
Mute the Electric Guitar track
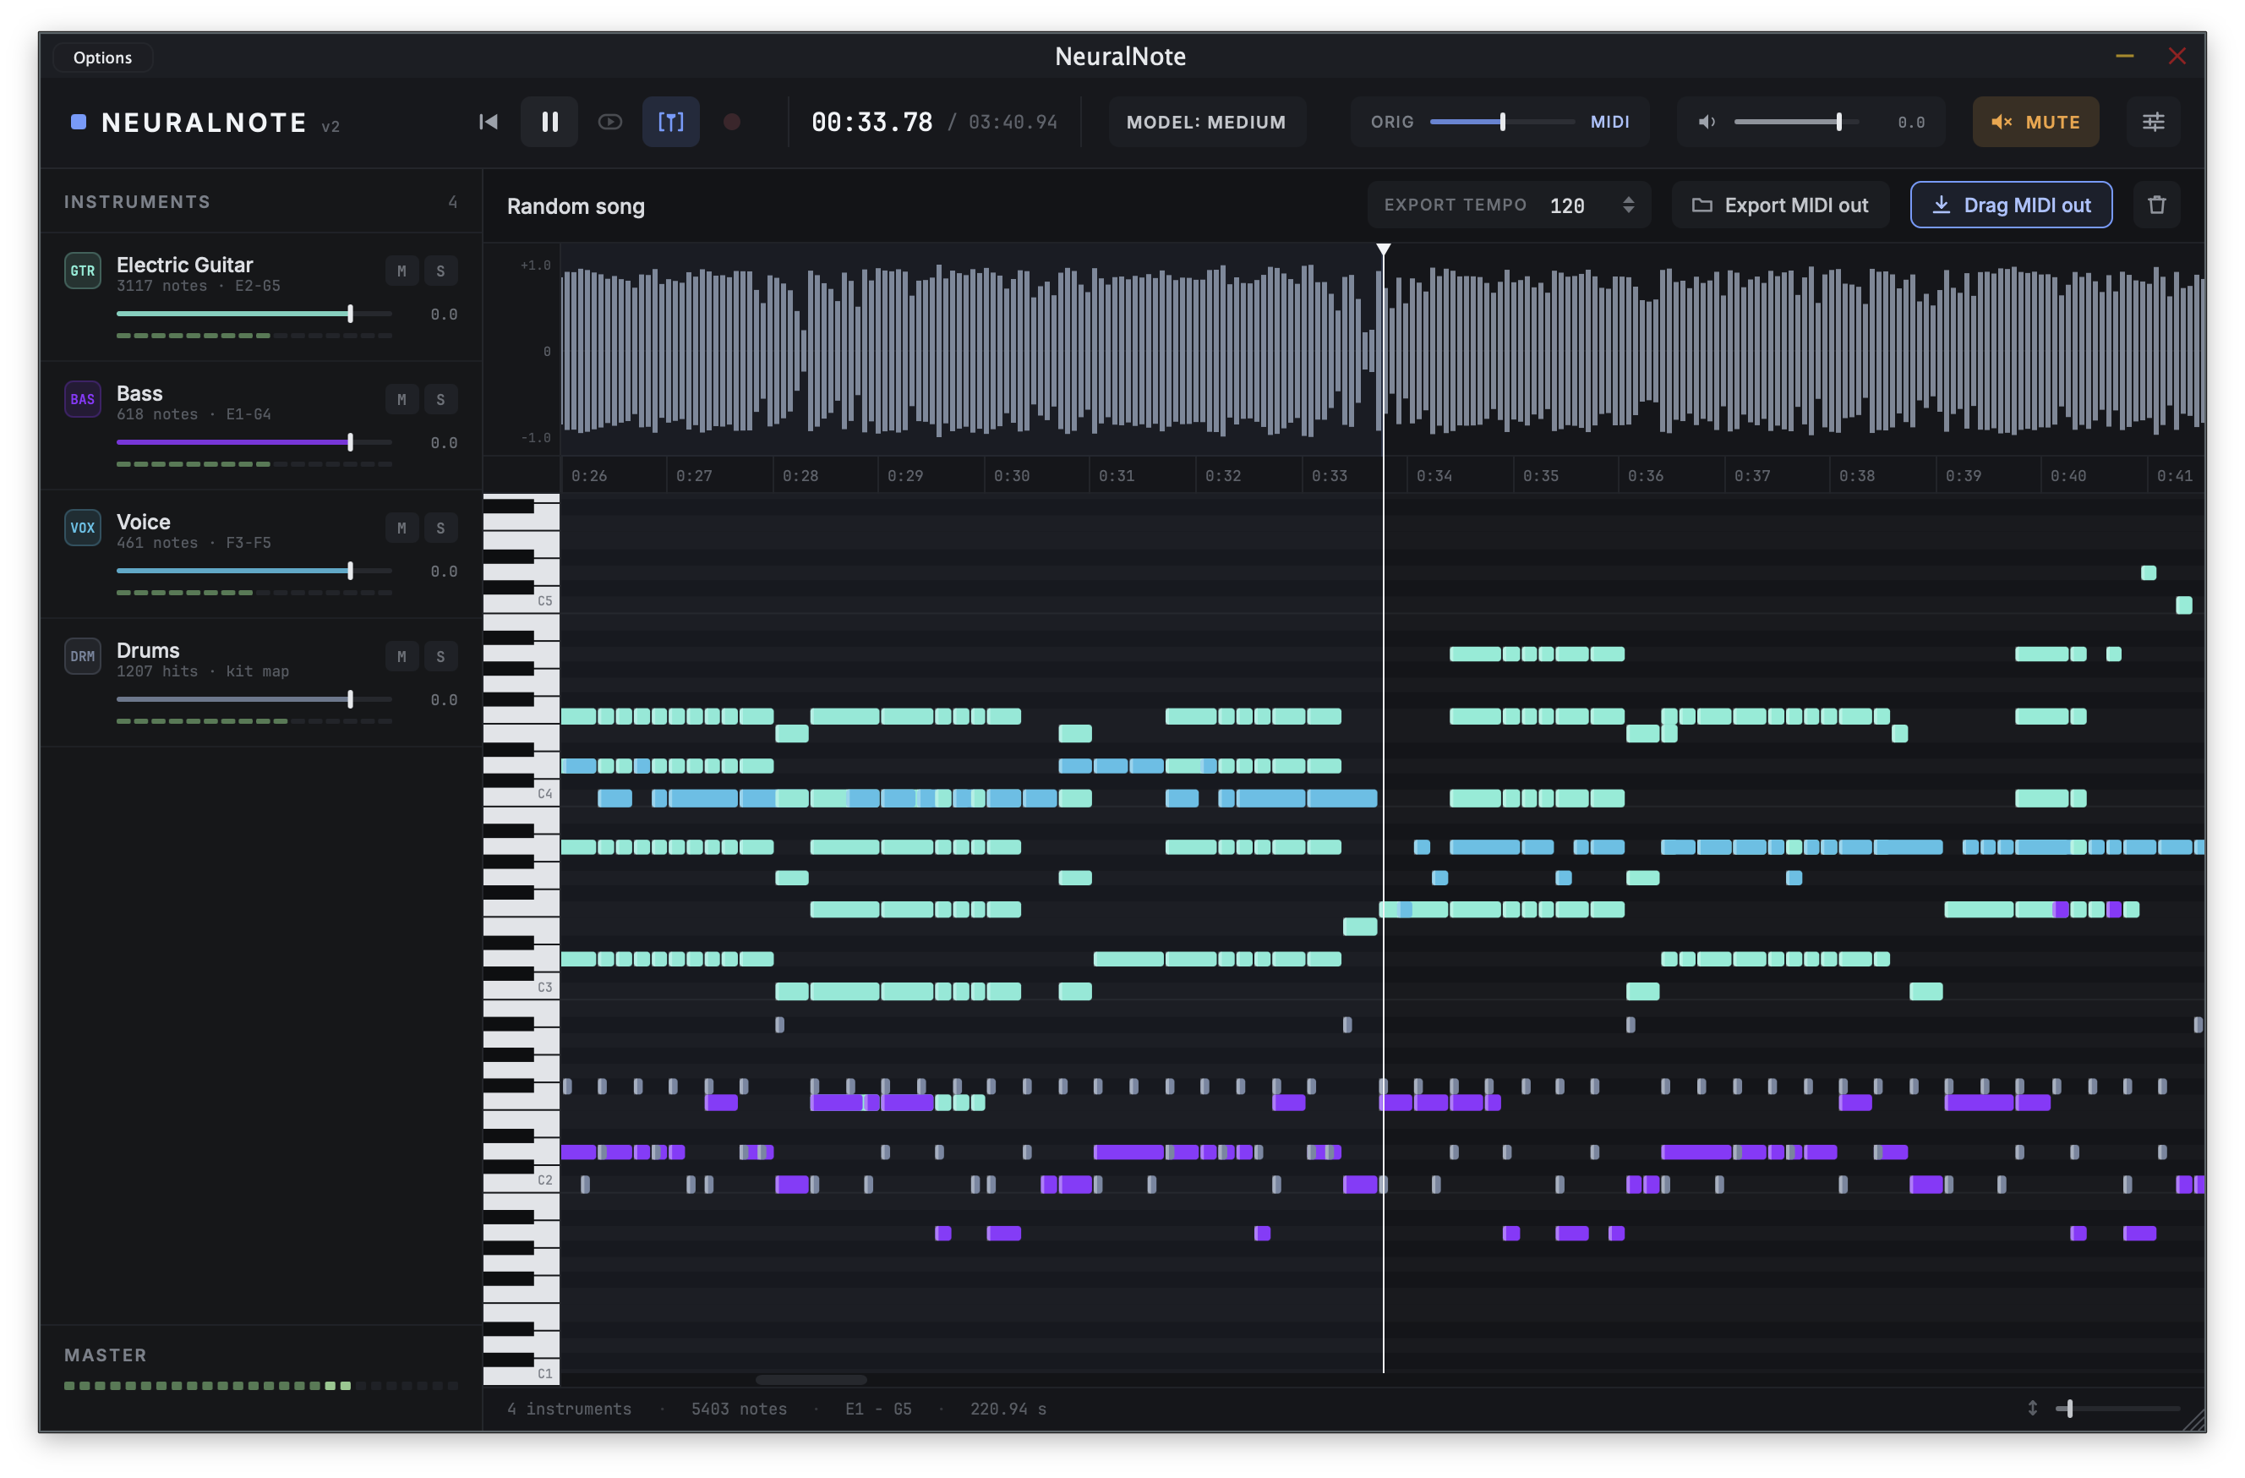coord(401,271)
